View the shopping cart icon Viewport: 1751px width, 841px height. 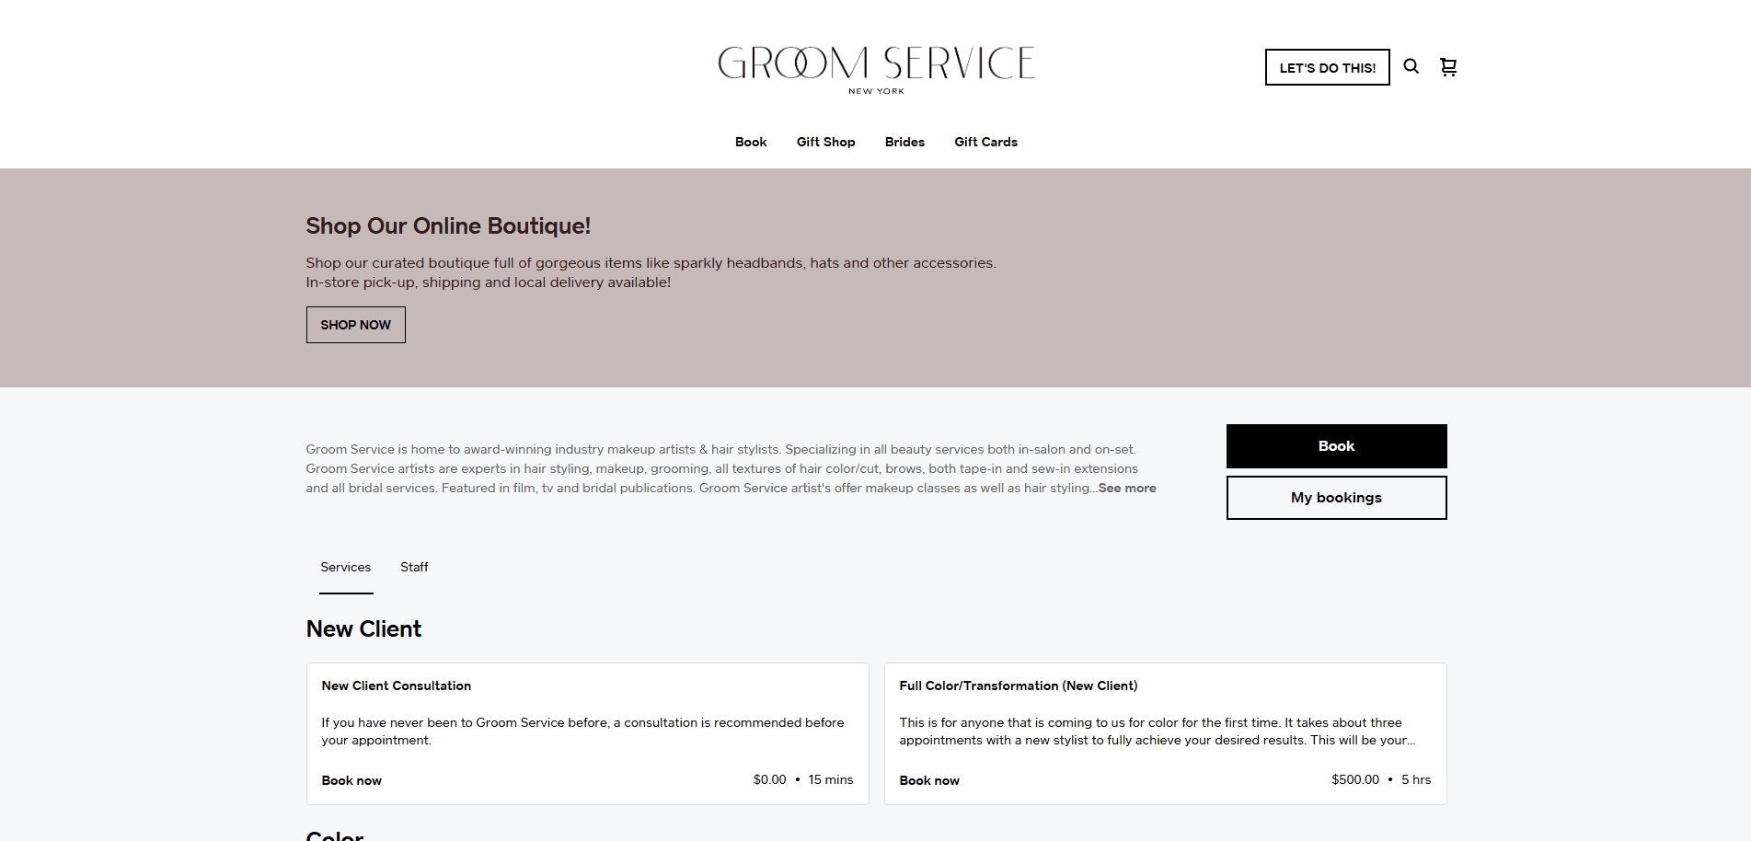1448,66
